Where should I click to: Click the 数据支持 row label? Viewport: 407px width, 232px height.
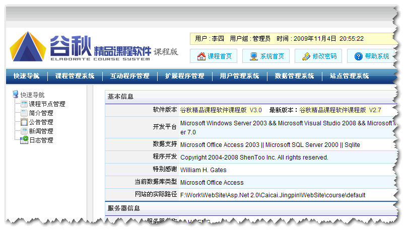165,144
